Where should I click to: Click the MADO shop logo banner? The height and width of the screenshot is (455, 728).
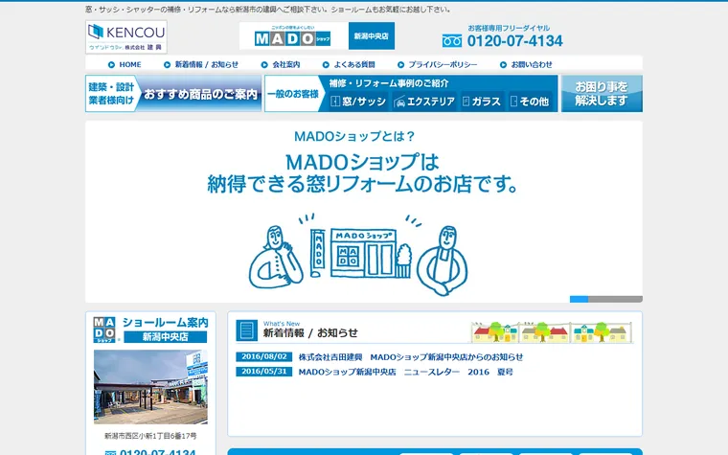pos(293,35)
